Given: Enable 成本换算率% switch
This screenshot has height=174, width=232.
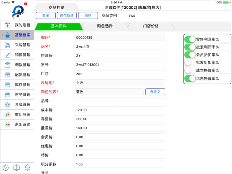Looking at the screenshot, I should coord(190,71).
